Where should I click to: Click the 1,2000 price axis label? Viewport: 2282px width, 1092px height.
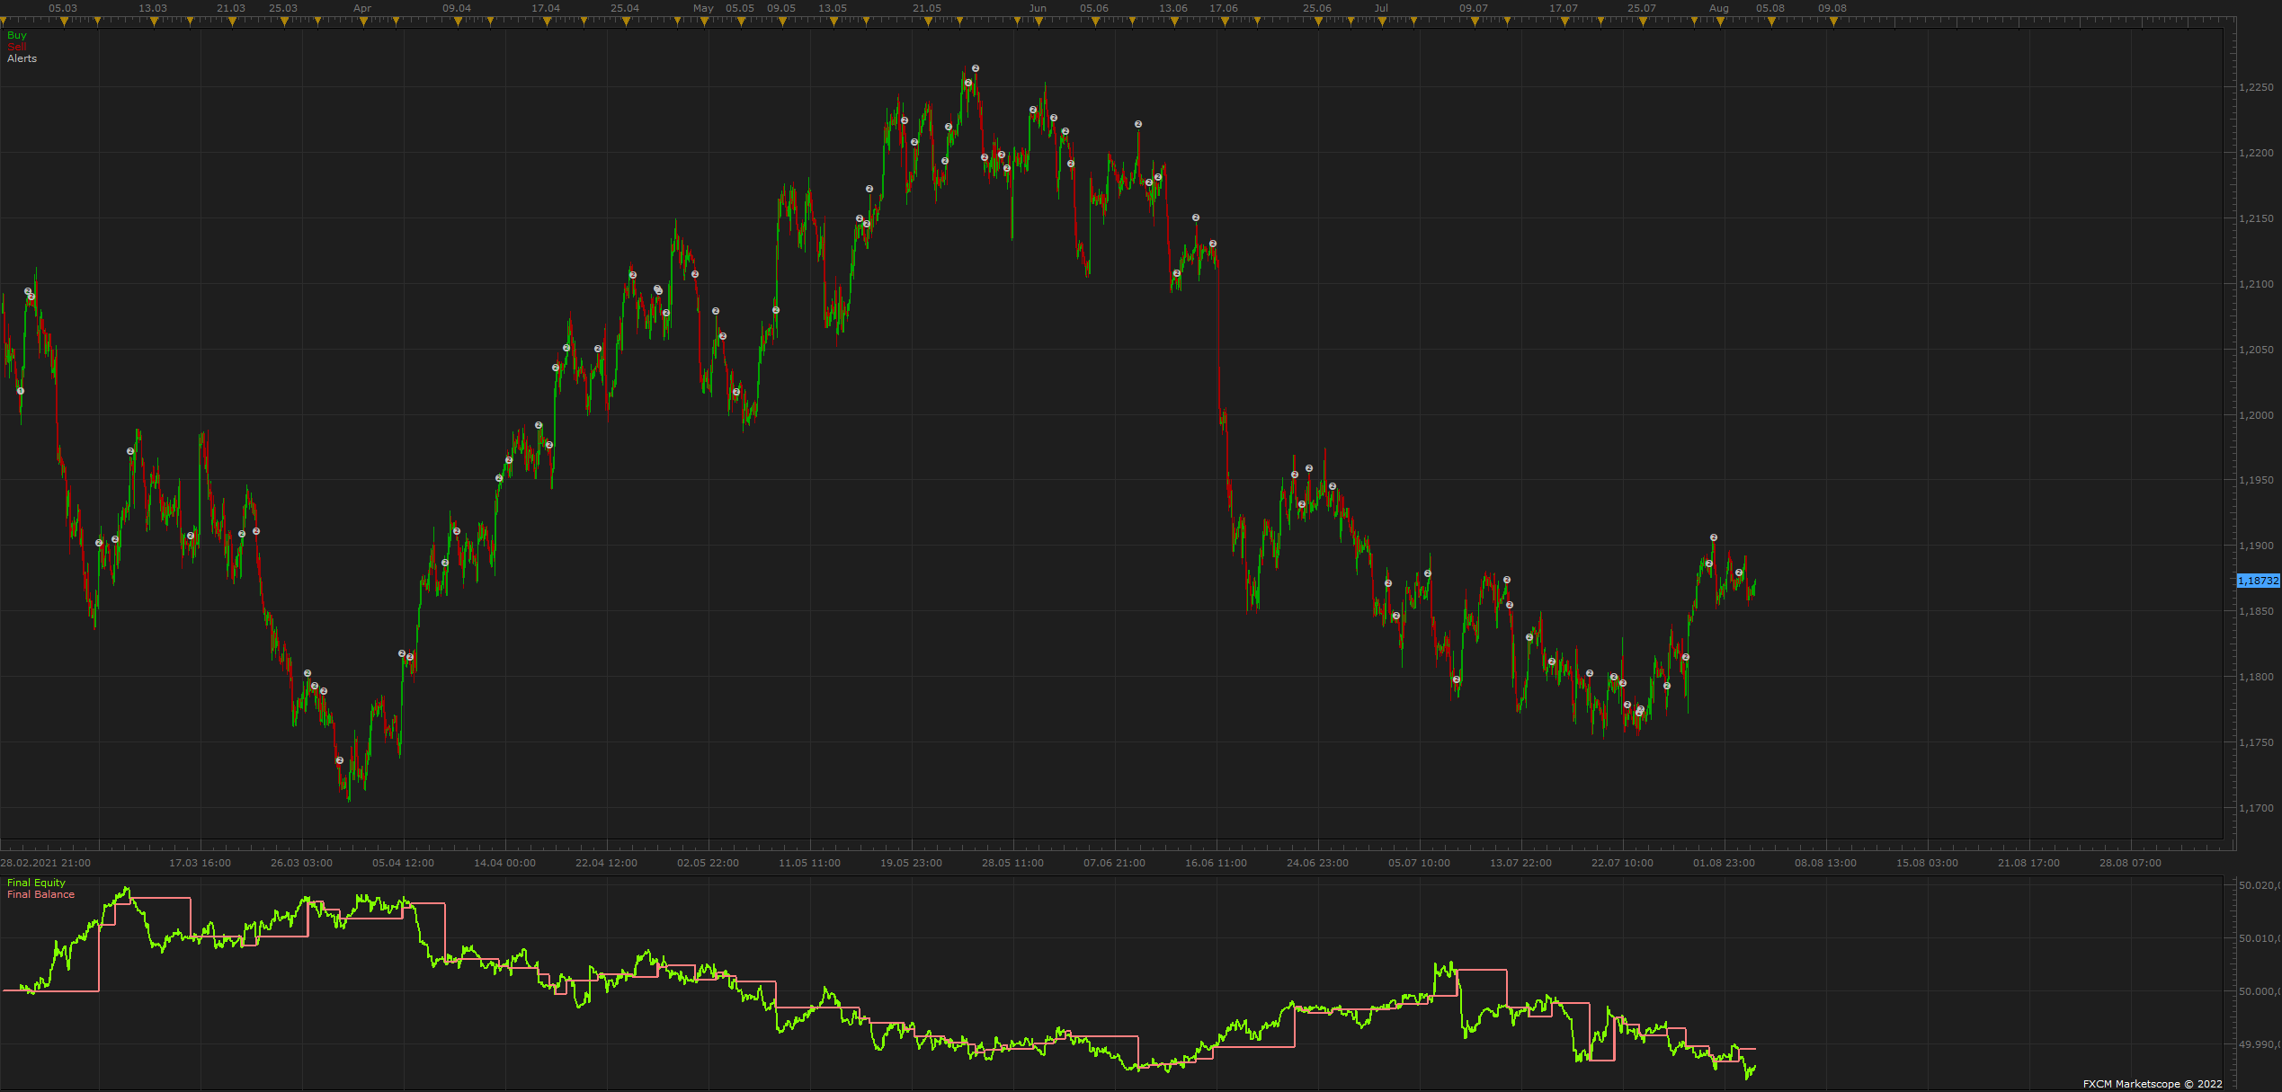2256,415
